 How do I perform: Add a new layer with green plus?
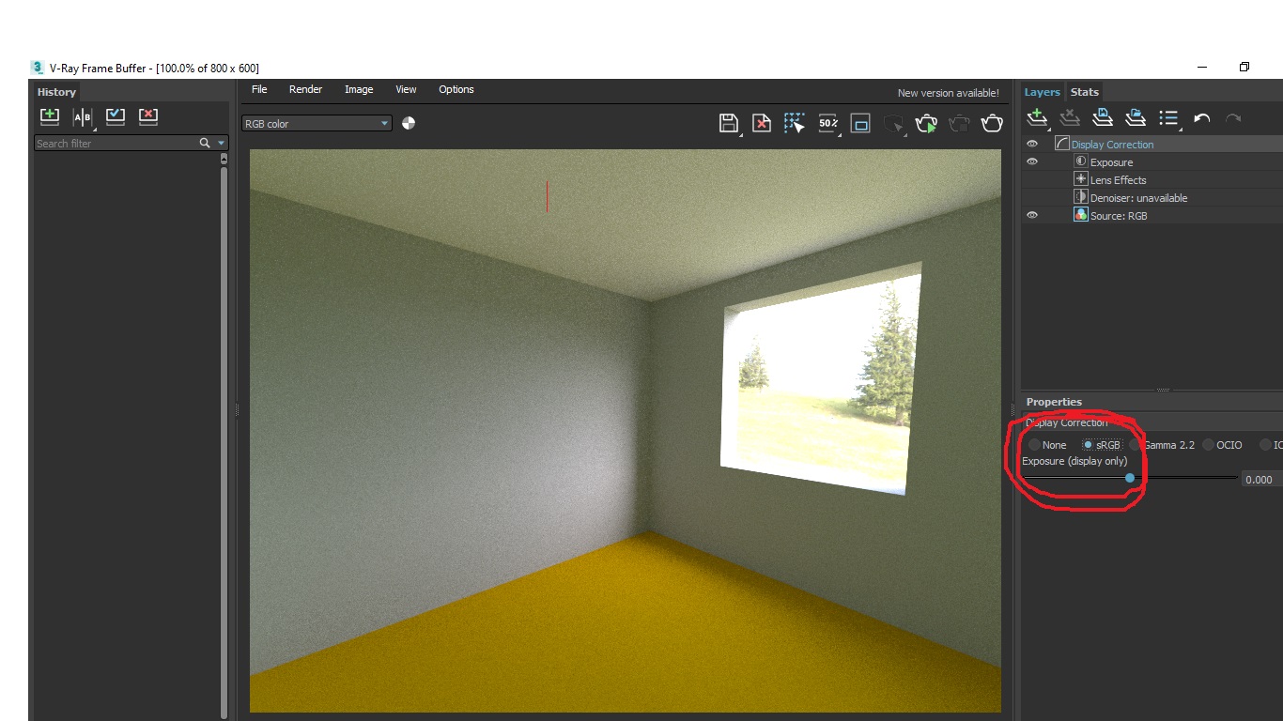(1037, 117)
